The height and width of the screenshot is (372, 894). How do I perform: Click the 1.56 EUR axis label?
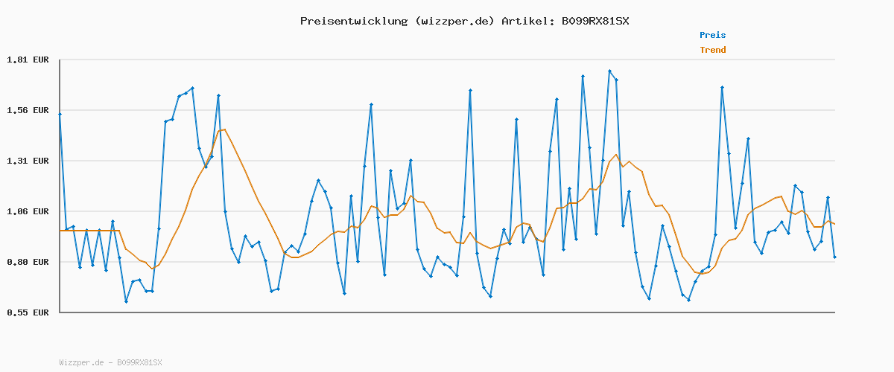click(x=28, y=110)
